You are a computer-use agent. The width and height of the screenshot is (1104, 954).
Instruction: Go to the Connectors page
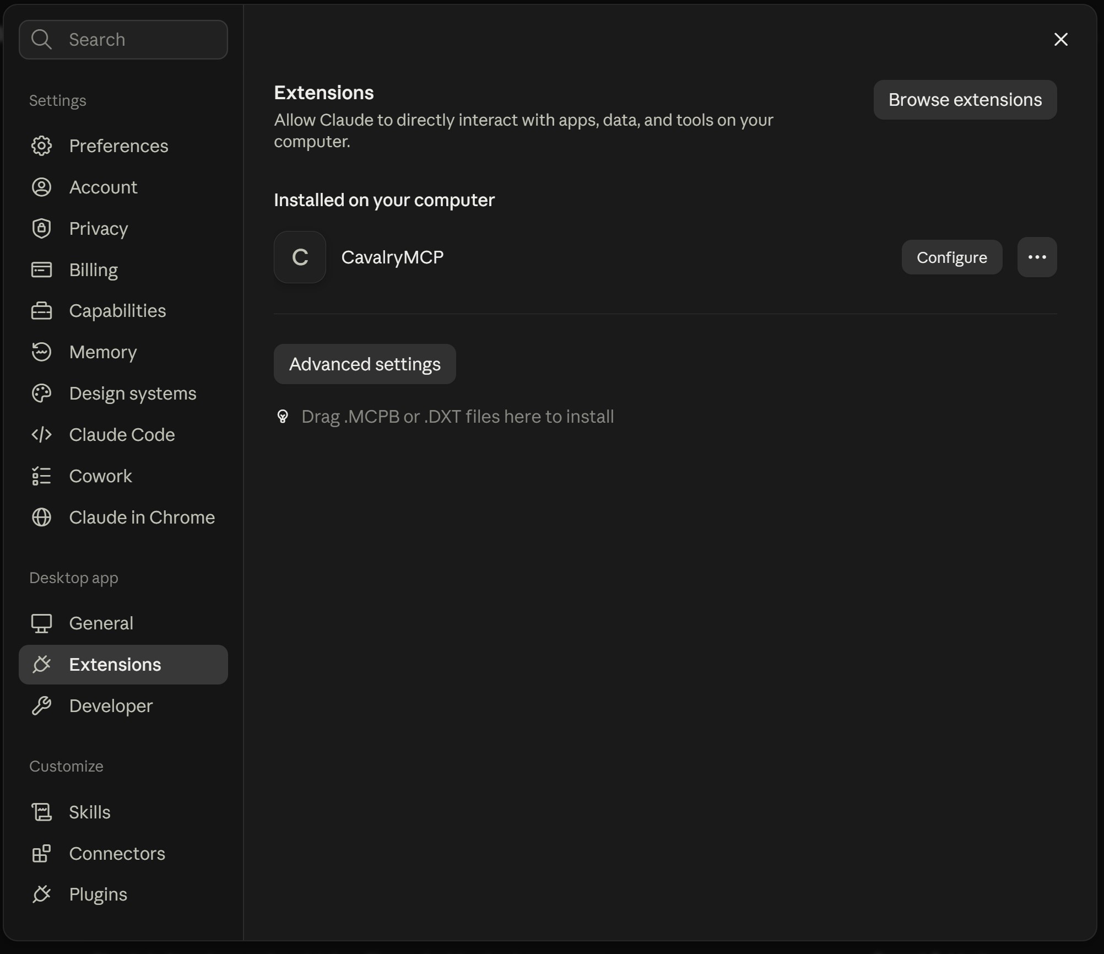[x=123, y=854]
